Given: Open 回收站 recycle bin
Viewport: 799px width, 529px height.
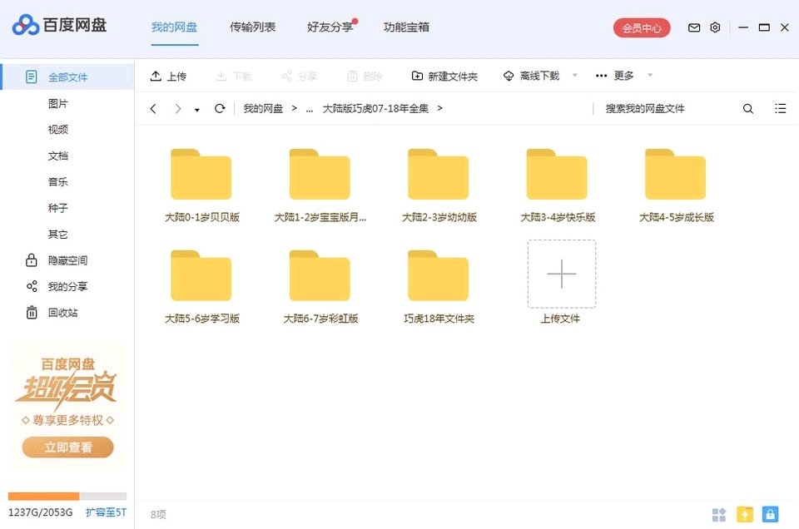Looking at the screenshot, I should tap(52, 313).
